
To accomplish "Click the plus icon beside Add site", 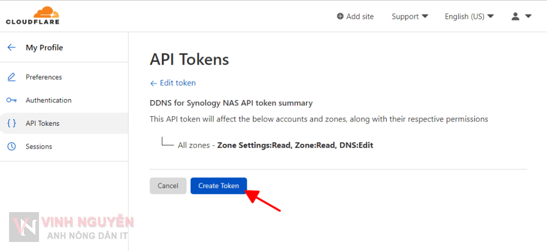I will point(340,17).
